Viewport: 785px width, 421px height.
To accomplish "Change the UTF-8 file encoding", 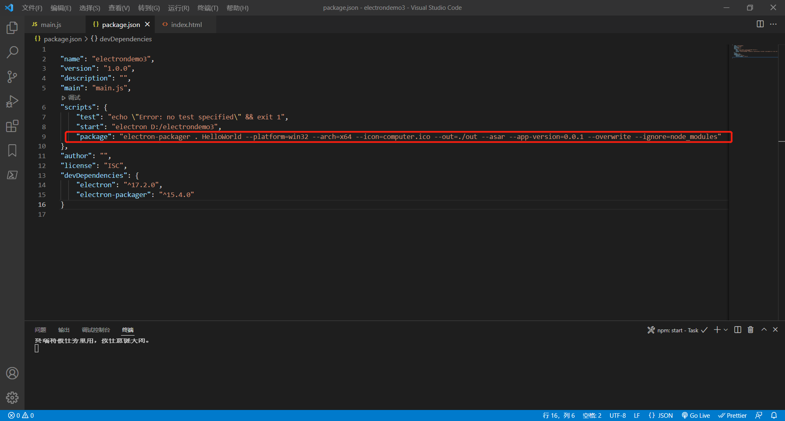I will [617, 416].
